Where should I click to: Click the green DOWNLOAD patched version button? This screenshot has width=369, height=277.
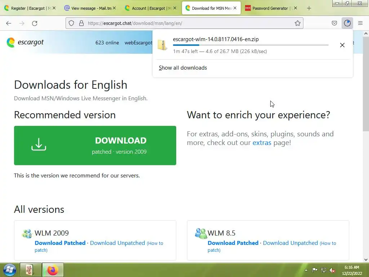95,145
